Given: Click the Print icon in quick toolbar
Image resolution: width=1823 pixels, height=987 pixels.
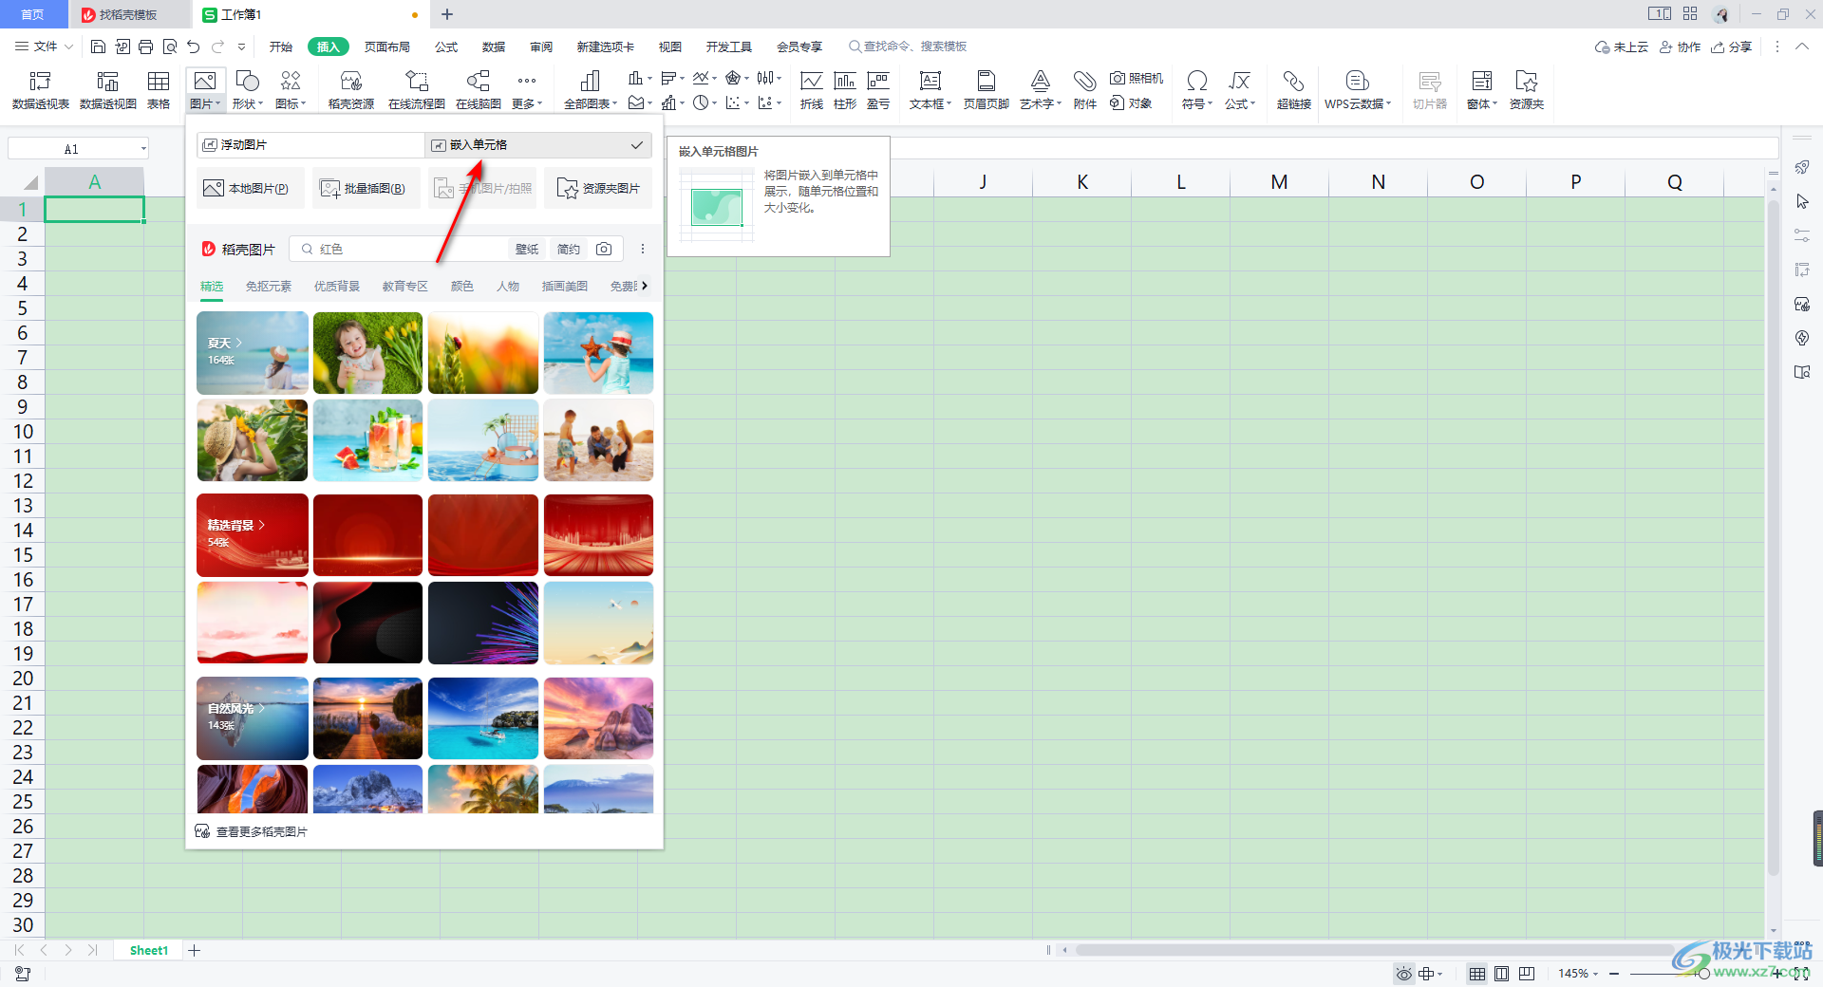Looking at the screenshot, I should [146, 47].
